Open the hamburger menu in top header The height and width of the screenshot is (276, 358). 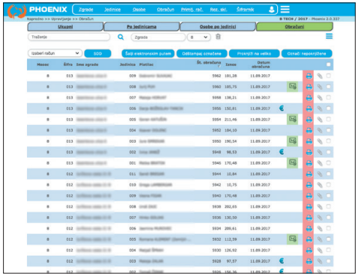pyautogui.click(x=285, y=10)
